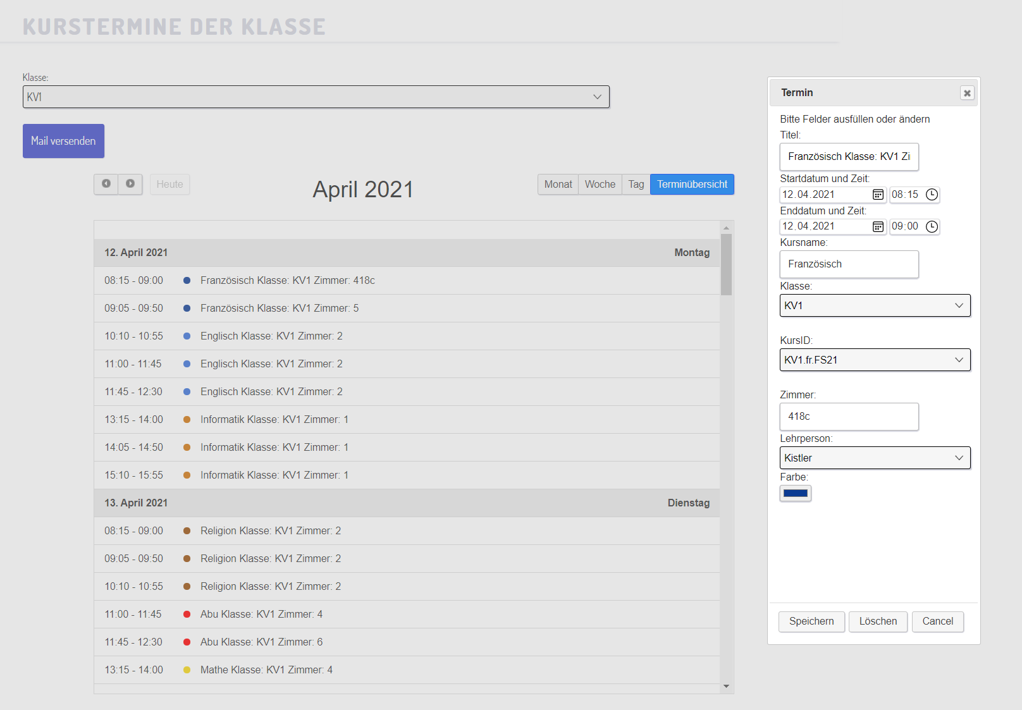Image resolution: width=1022 pixels, height=710 pixels.
Task: Switch to Woche view
Action: coord(600,184)
